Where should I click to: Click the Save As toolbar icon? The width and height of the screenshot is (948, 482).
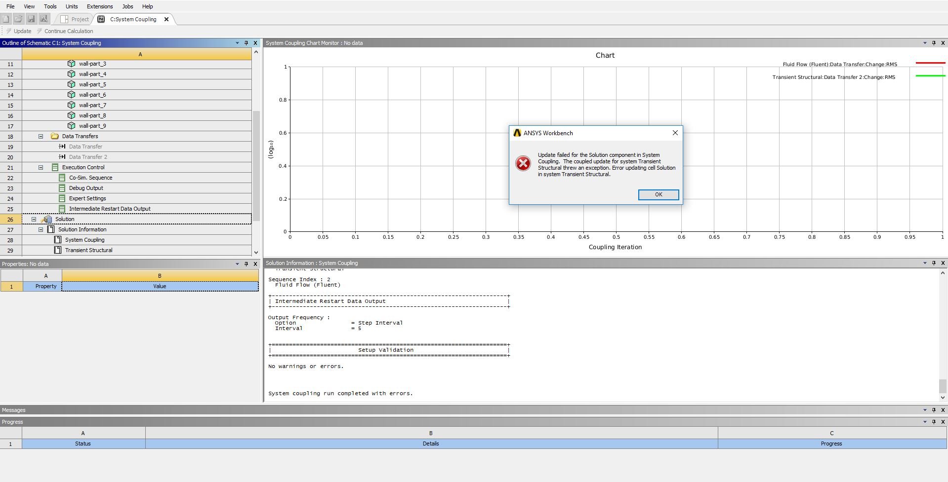coord(44,19)
